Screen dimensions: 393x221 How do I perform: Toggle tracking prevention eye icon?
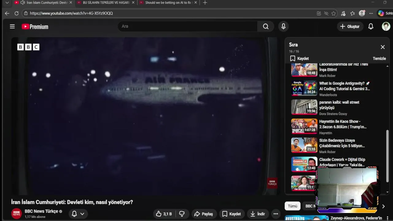tap(326, 13)
